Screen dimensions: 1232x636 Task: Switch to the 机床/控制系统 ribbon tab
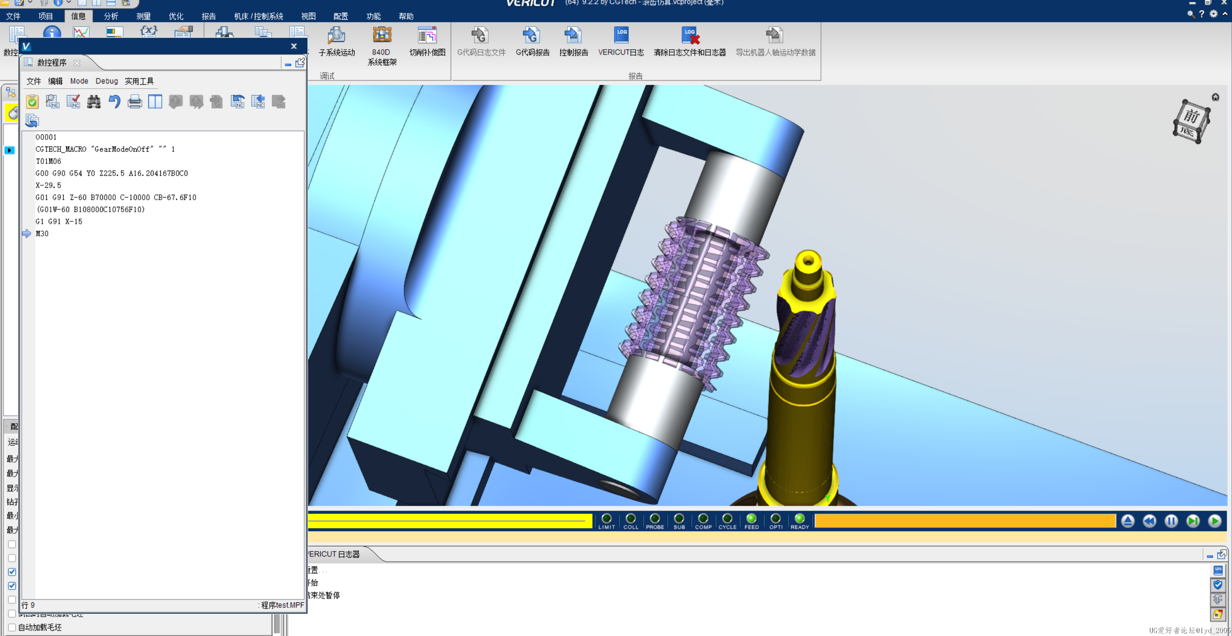click(258, 16)
